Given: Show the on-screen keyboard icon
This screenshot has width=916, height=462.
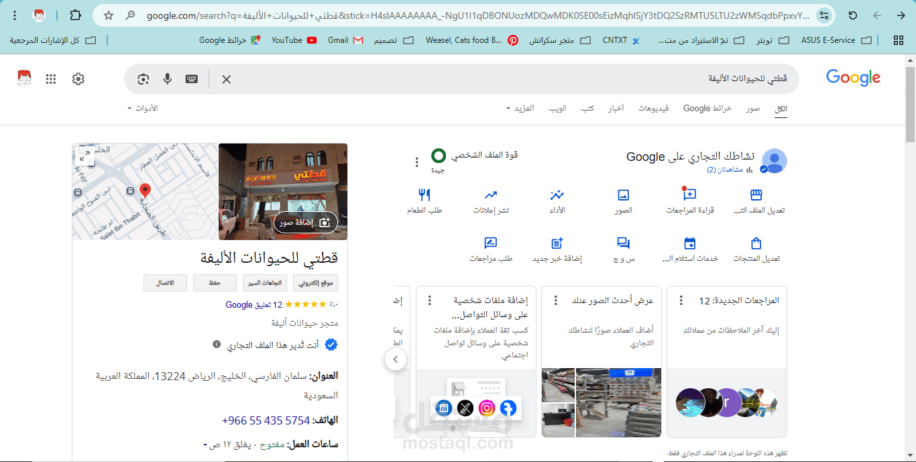Looking at the screenshot, I should [x=191, y=79].
